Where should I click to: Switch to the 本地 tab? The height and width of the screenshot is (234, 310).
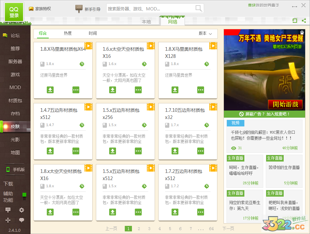pyautogui.click(x=146, y=22)
